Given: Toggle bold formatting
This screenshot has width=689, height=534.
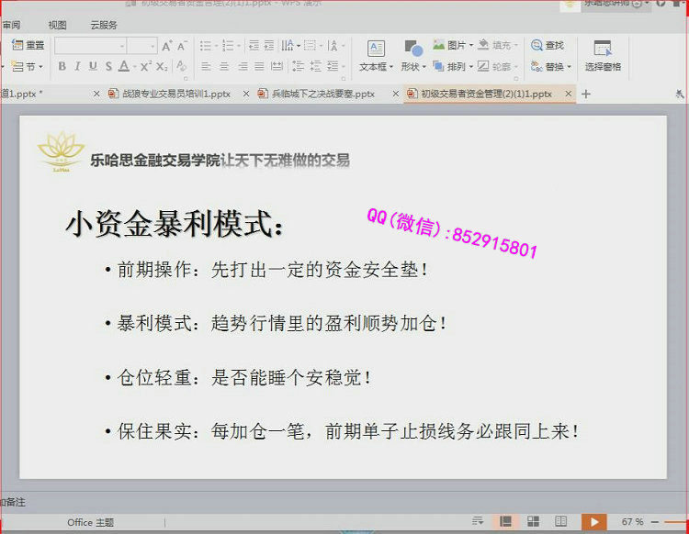Looking at the screenshot, I should (x=62, y=66).
